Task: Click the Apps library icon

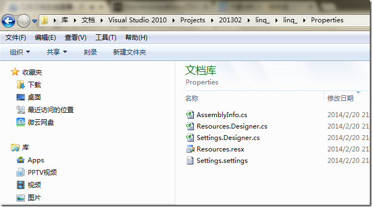Action: (21, 160)
